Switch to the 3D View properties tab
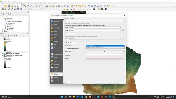Image resolution: width=176 pixels, height=99 pixels. (x=56, y=38)
